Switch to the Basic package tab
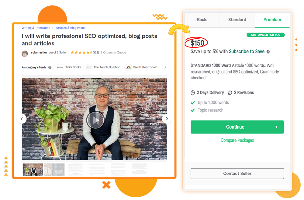Image resolution: width=304 pixels, height=200 pixels. 202,20
